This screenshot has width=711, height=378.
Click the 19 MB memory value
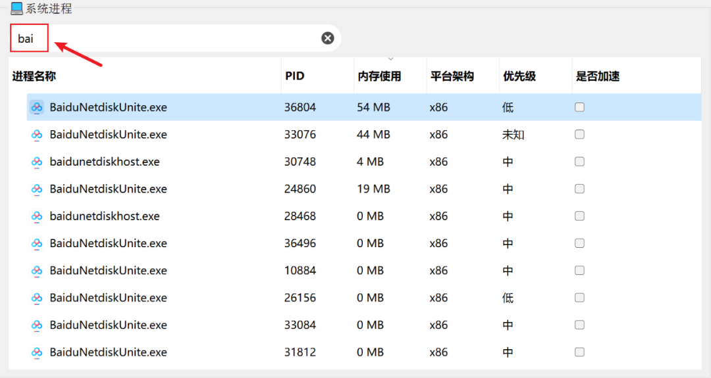[x=374, y=189]
